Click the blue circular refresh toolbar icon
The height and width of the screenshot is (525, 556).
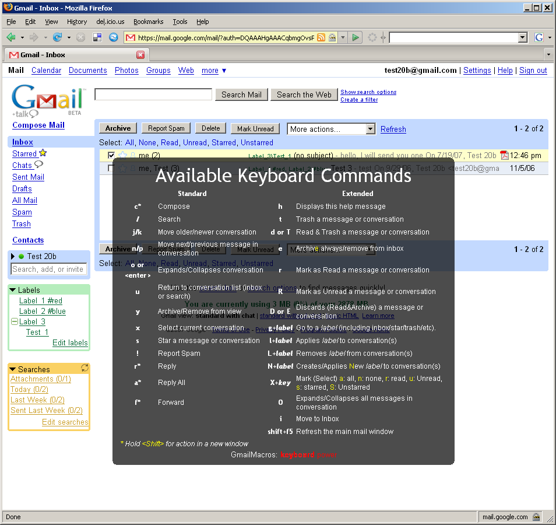point(114,37)
